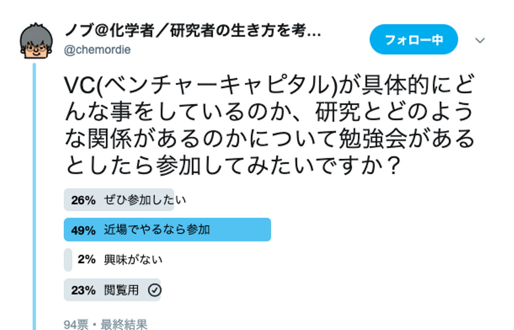Click the display name ノブ@化学者

coord(192,31)
